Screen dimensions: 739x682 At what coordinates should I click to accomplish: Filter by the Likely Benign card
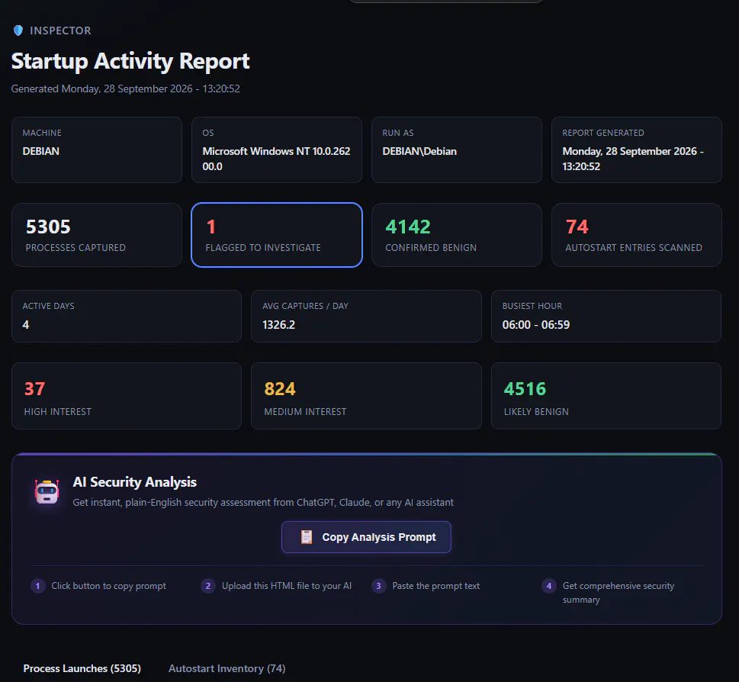point(606,396)
